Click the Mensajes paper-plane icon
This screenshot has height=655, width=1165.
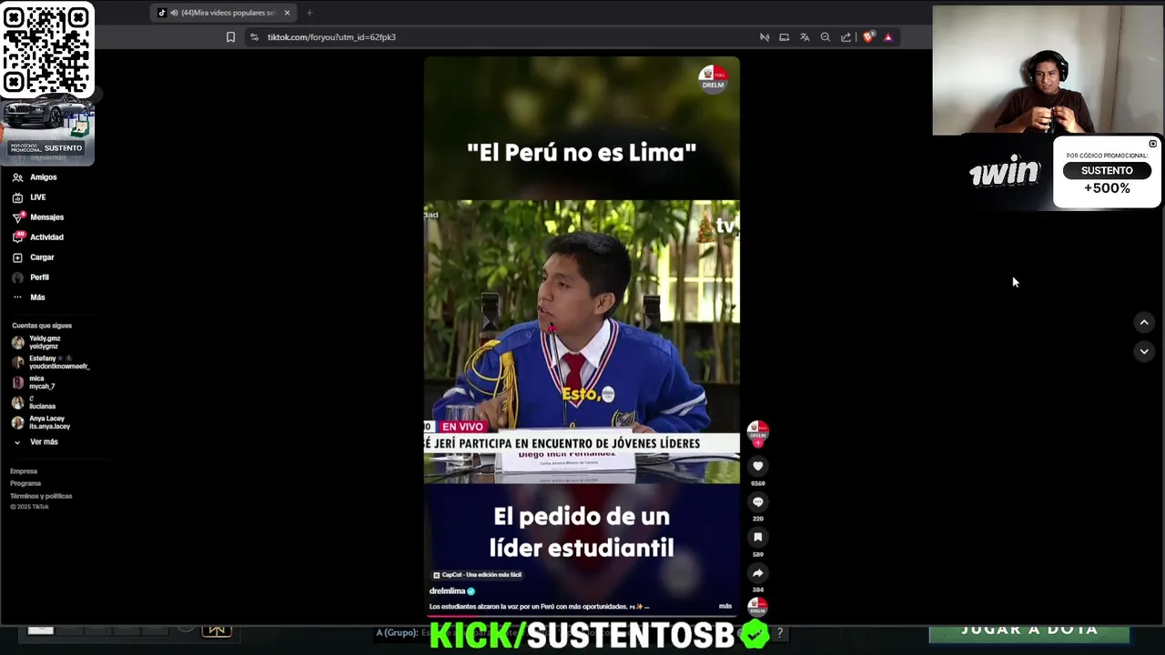point(17,217)
